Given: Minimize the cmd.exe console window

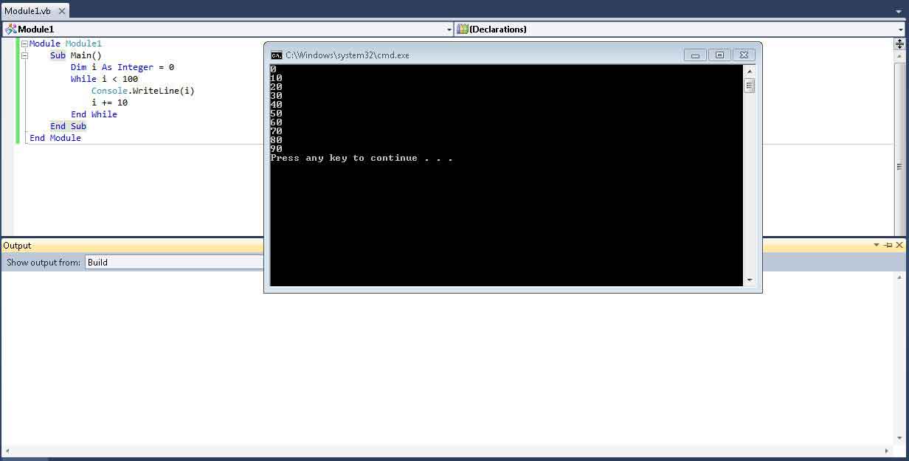Looking at the screenshot, I should 695,55.
